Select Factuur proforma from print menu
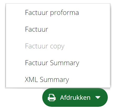The width and height of the screenshot is (123, 111). click(52, 13)
